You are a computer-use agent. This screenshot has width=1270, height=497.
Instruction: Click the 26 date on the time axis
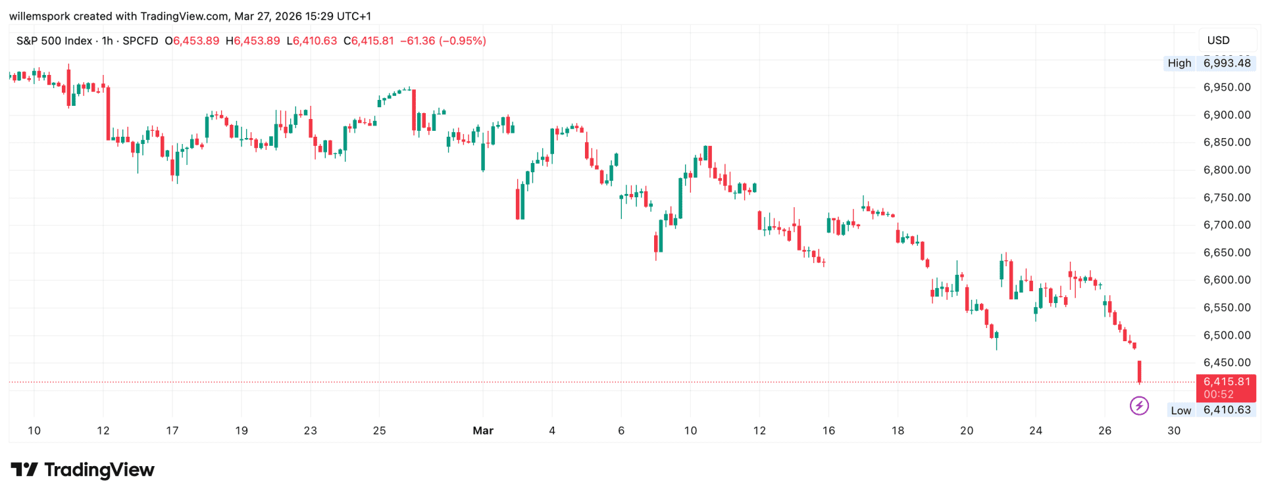coord(1105,431)
